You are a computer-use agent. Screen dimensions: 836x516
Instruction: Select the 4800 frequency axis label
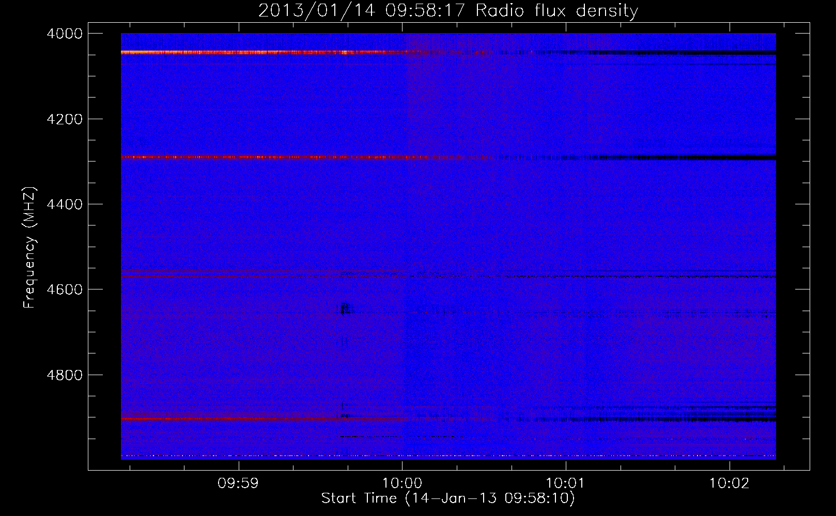65,375
